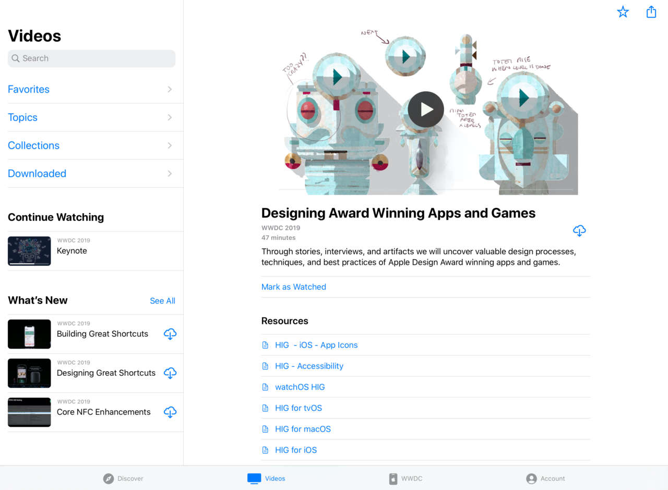Select Core NFC Enhancements title text
Image resolution: width=668 pixels, height=490 pixels.
pos(104,412)
